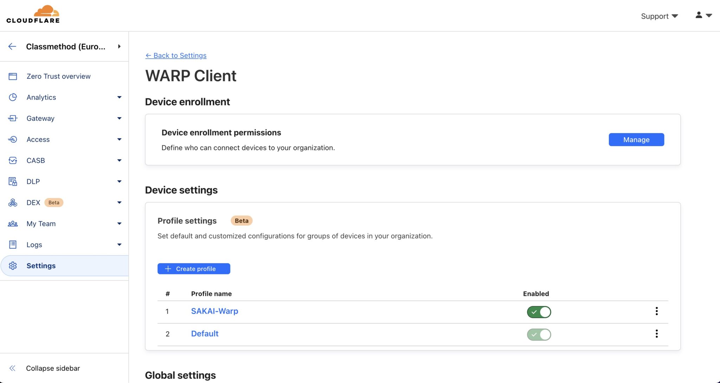Viewport: 720px width, 383px height.
Task: Select Settings in the sidebar
Action: pyautogui.click(x=41, y=266)
